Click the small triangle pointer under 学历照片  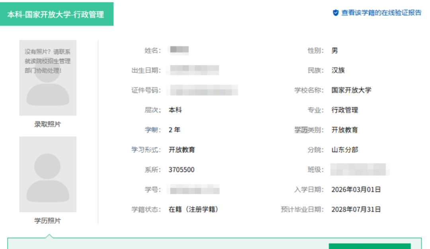[x=49, y=236]
